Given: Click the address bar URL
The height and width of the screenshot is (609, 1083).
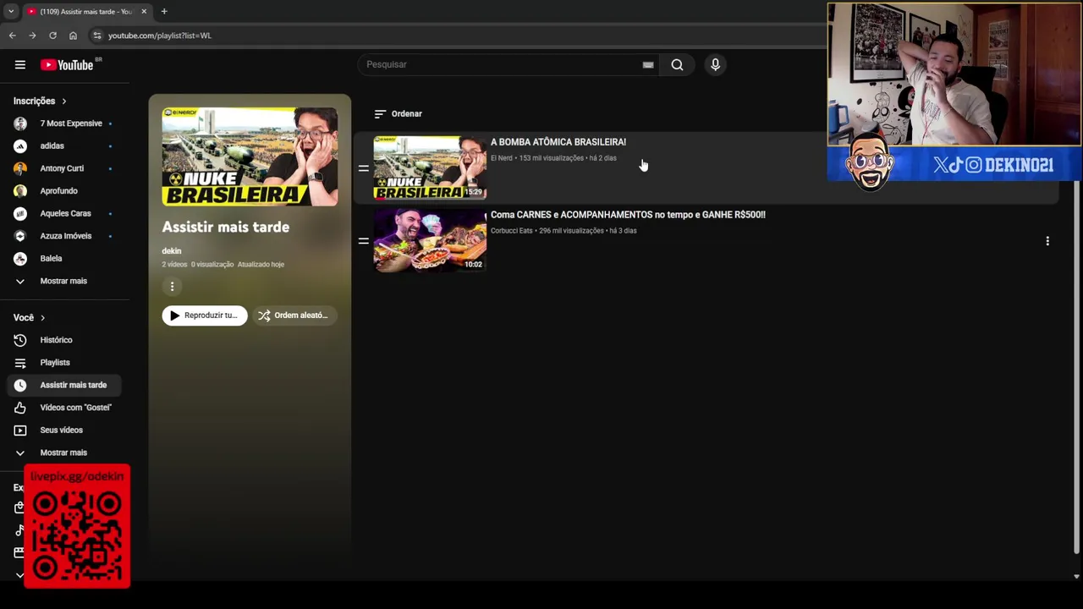Looking at the screenshot, I should (x=160, y=36).
